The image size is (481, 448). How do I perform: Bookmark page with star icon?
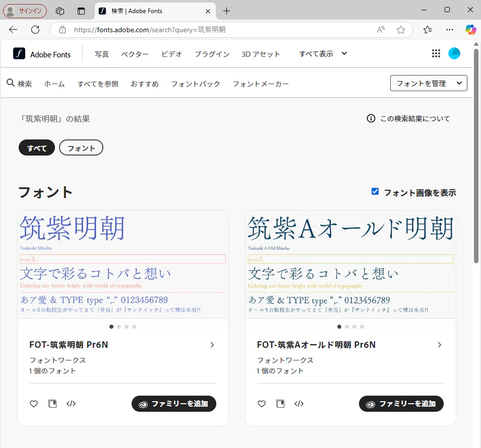pos(401,30)
